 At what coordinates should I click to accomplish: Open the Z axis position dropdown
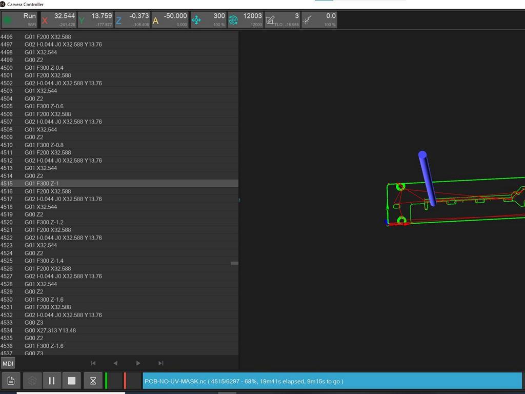tap(132, 20)
